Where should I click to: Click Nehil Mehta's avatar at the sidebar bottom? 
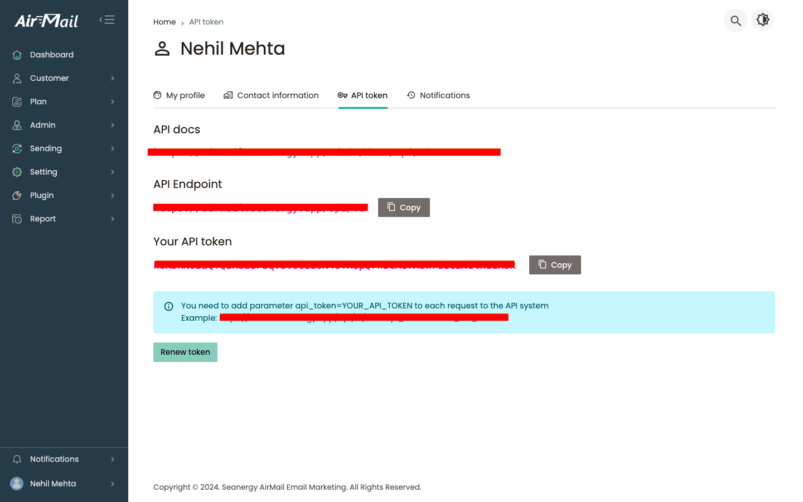(x=17, y=484)
